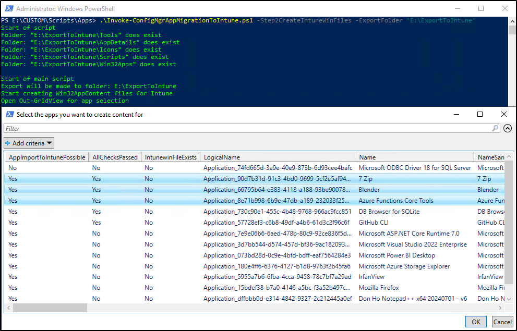Click LogicalName Application_57728ef3-c6b8 cell
517x331 pixels.
point(276,222)
